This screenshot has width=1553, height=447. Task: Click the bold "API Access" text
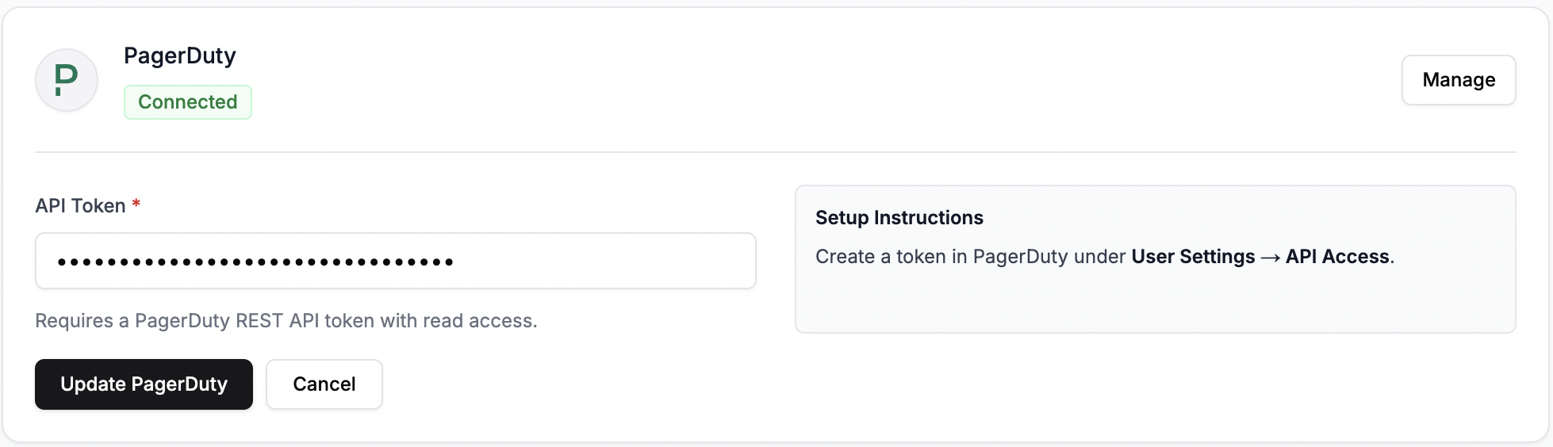(x=1337, y=257)
